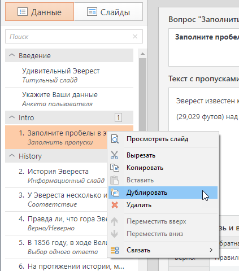The image size is (239, 271).
Task: Click the red cross Удалить icon
Action: coord(115,205)
